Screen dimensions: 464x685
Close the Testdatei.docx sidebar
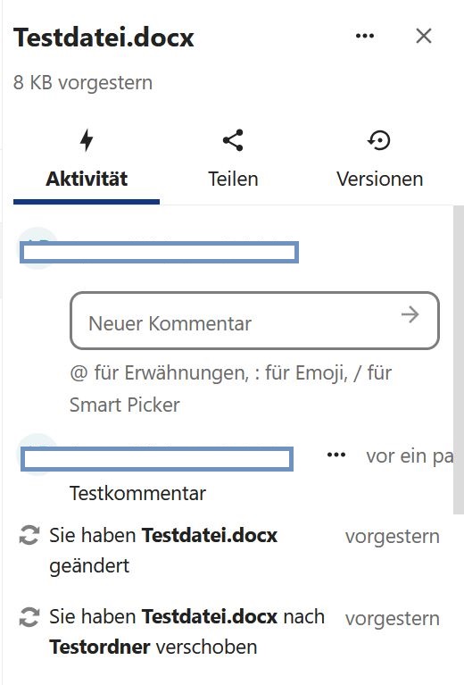click(x=424, y=36)
